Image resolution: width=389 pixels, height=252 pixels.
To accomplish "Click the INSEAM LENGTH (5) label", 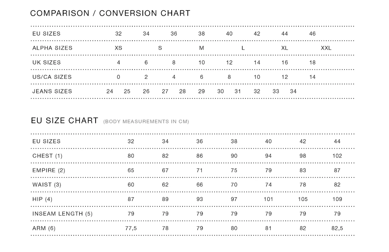I will [x=62, y=214].
